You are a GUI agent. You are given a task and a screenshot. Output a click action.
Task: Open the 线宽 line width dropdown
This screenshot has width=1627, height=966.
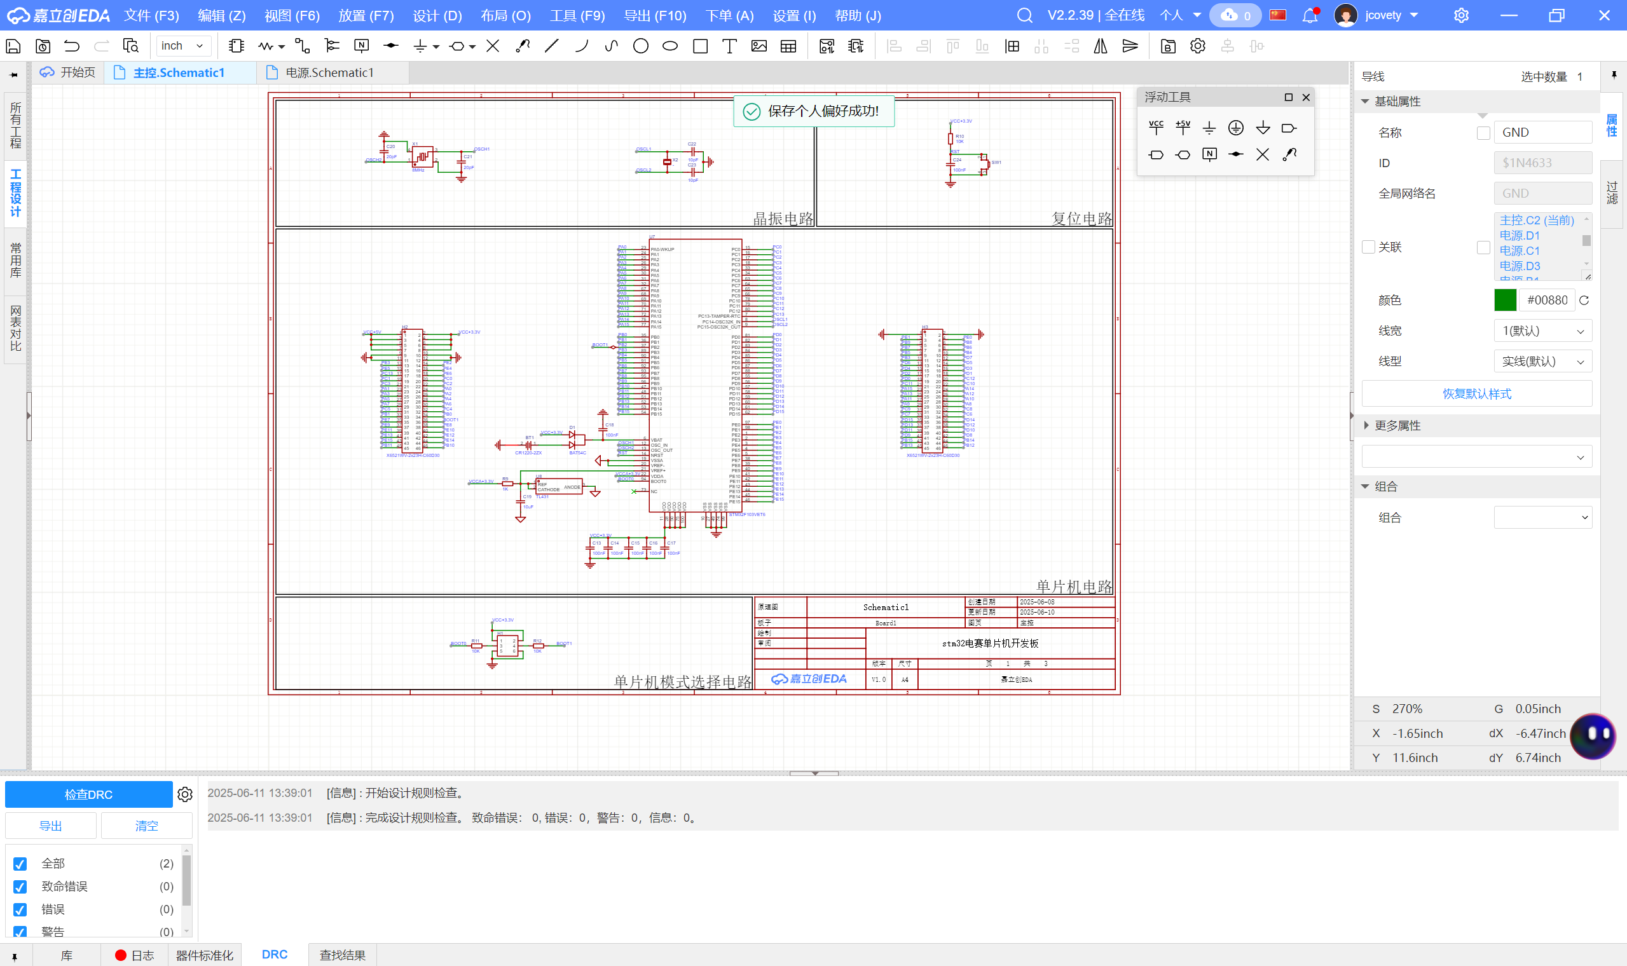(1542, 331)
